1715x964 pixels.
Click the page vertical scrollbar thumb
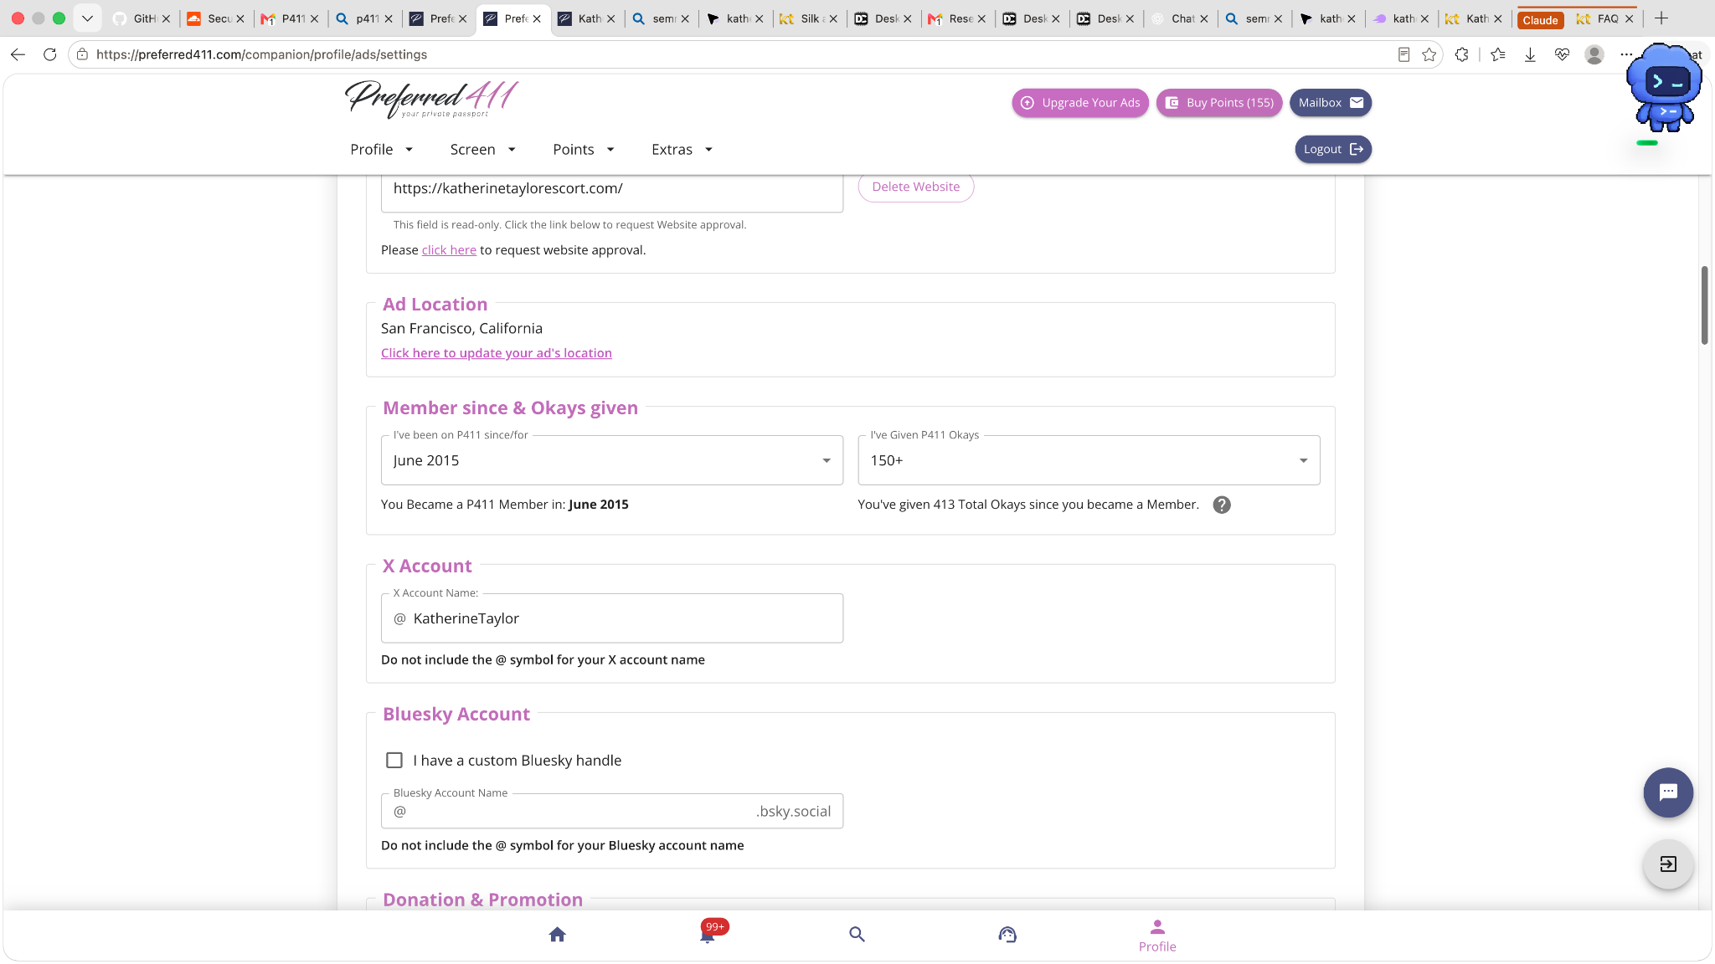(1704, 305)
